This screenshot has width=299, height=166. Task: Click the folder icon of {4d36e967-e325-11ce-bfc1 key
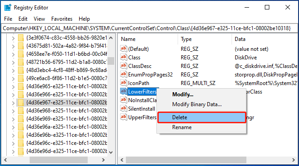click(x=21, y=103)
